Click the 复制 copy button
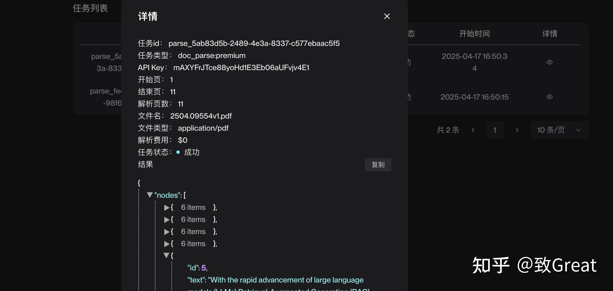 (378, 165)
